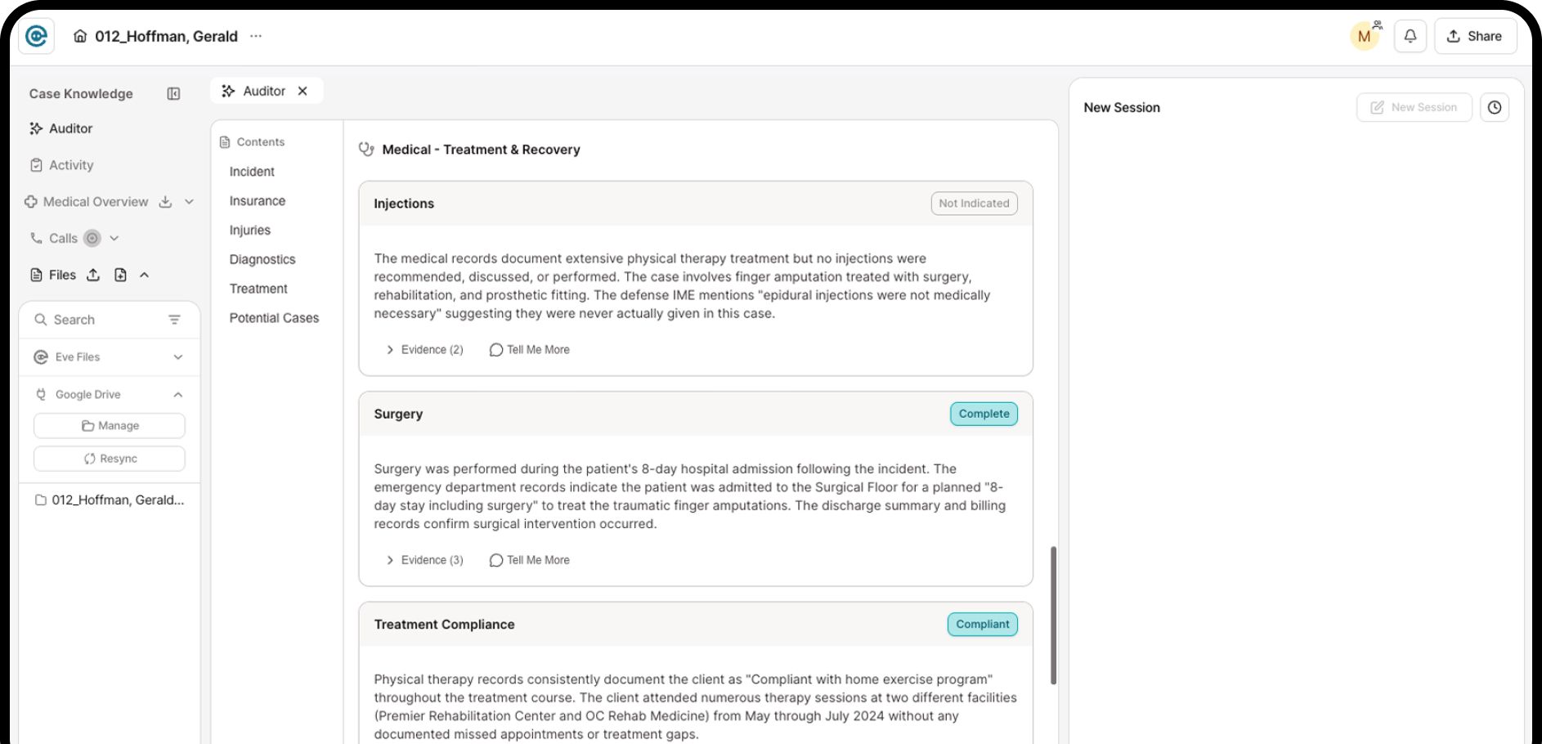Image resolution: width=1542 pixels, height=744 pixels.
Task: Collapse the Case Knowledge sidebar panel icon
Action: 173,94
